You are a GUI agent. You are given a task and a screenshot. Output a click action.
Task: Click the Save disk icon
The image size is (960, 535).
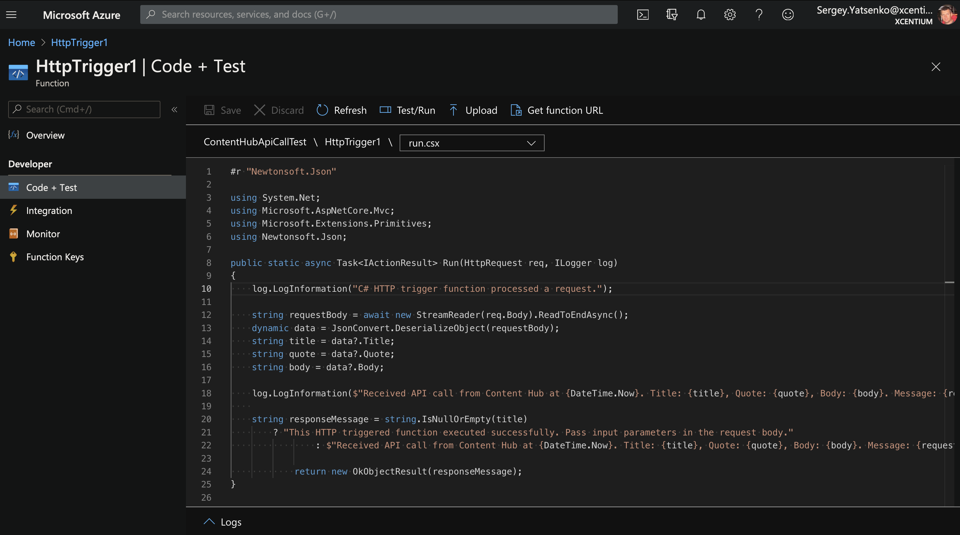[209, 110]
